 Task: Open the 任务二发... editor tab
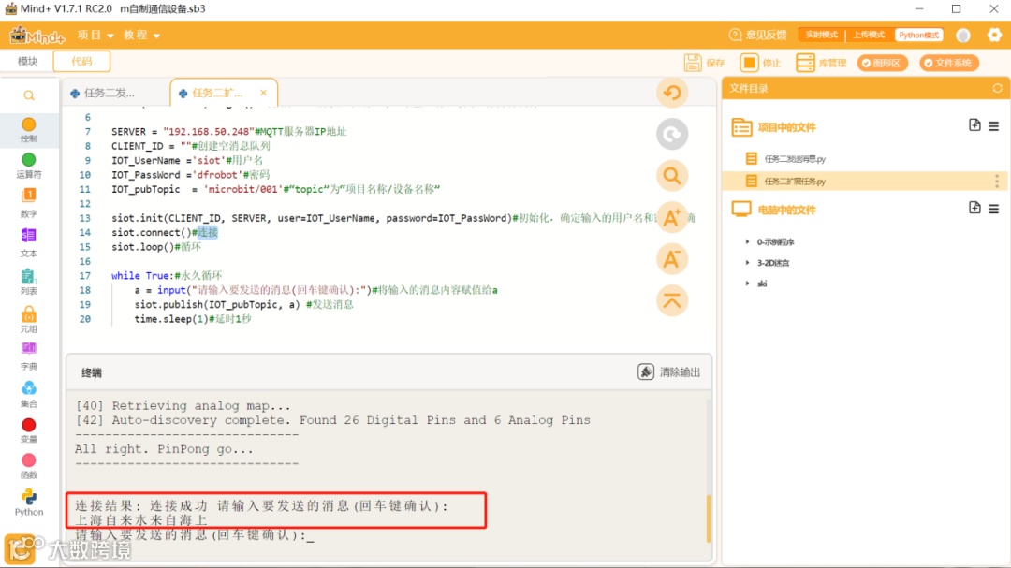pos(110,93)
